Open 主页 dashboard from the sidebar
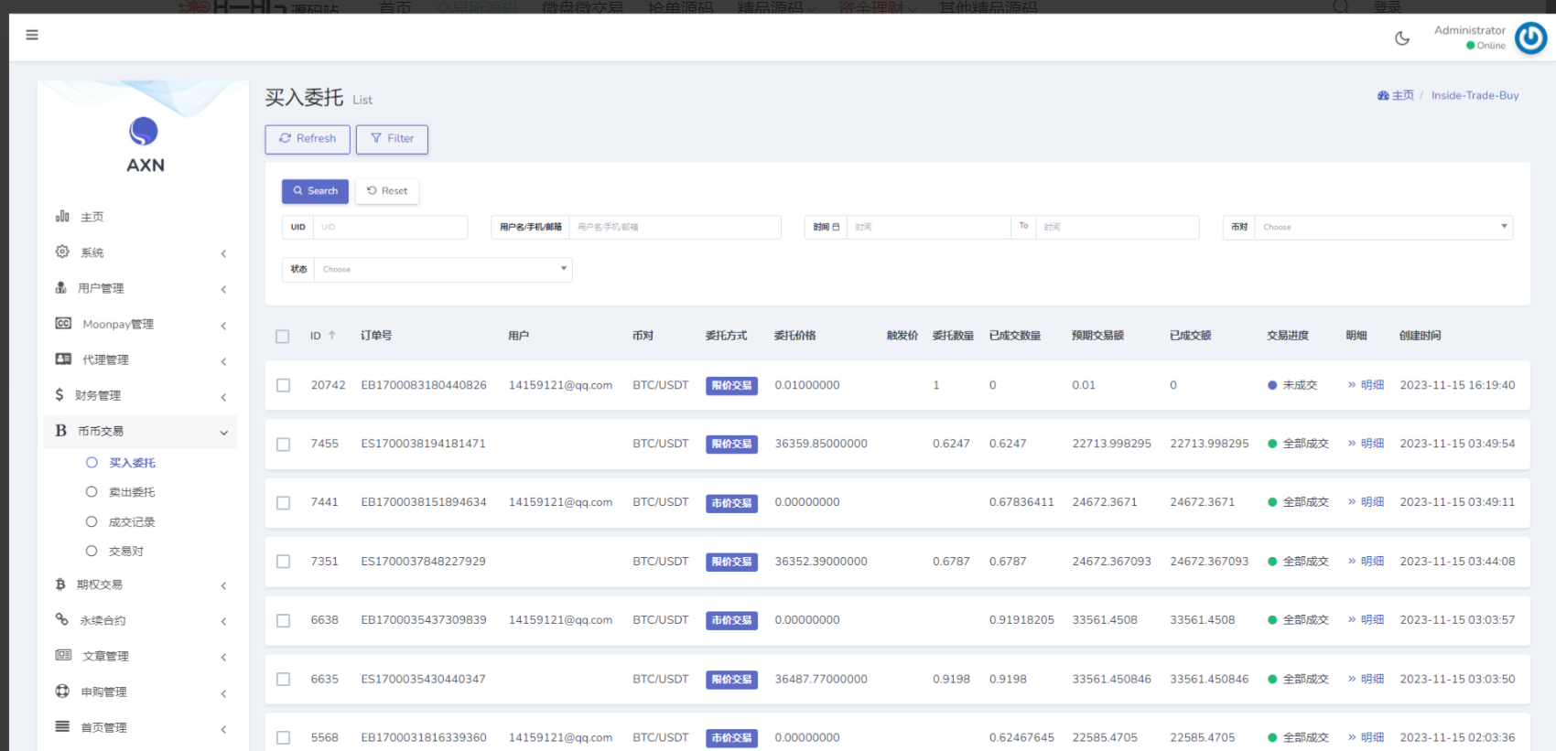The width and height of the screenshot is (1556, 751). [92, 218]
